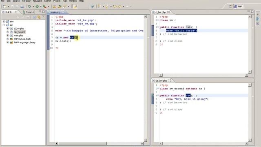Expand the cl_hw.php tree node

coord(7,29)
